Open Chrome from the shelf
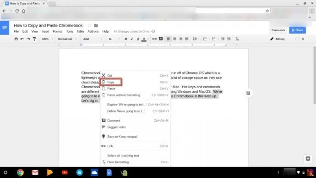The height and width of the screenshot is (178, 316). pyautogui.click(x=20, y=172)
